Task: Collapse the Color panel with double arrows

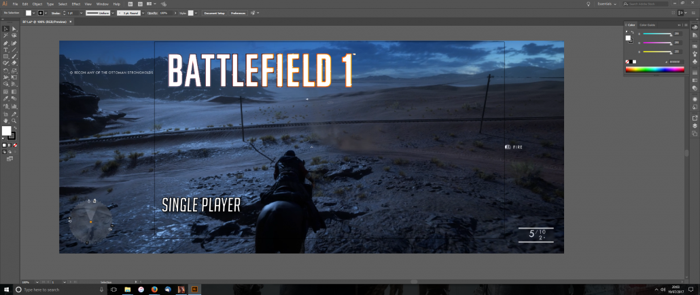Action: pos(679,24)
